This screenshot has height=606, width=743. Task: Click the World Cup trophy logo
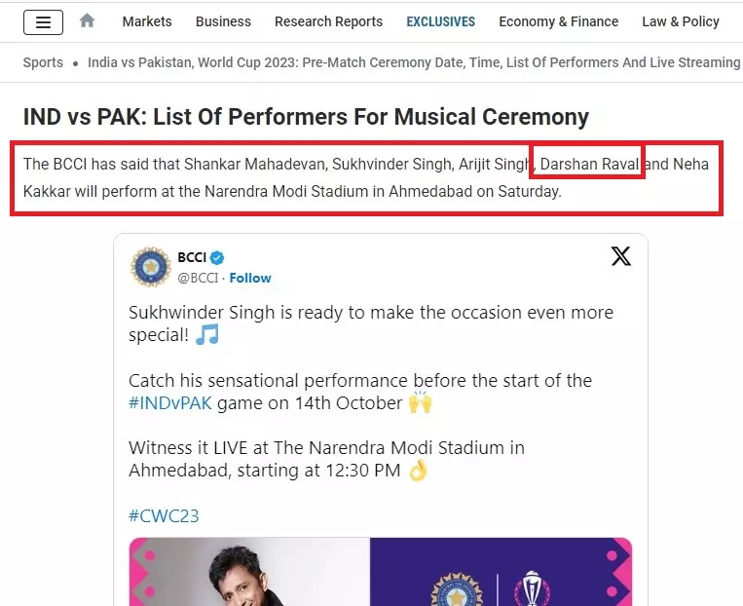[532, 588]
